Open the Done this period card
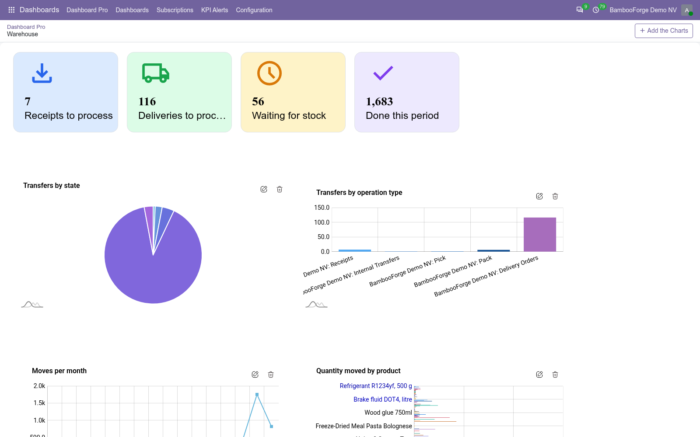The height and width of the screenshot is (437, 700). [407, 92]
